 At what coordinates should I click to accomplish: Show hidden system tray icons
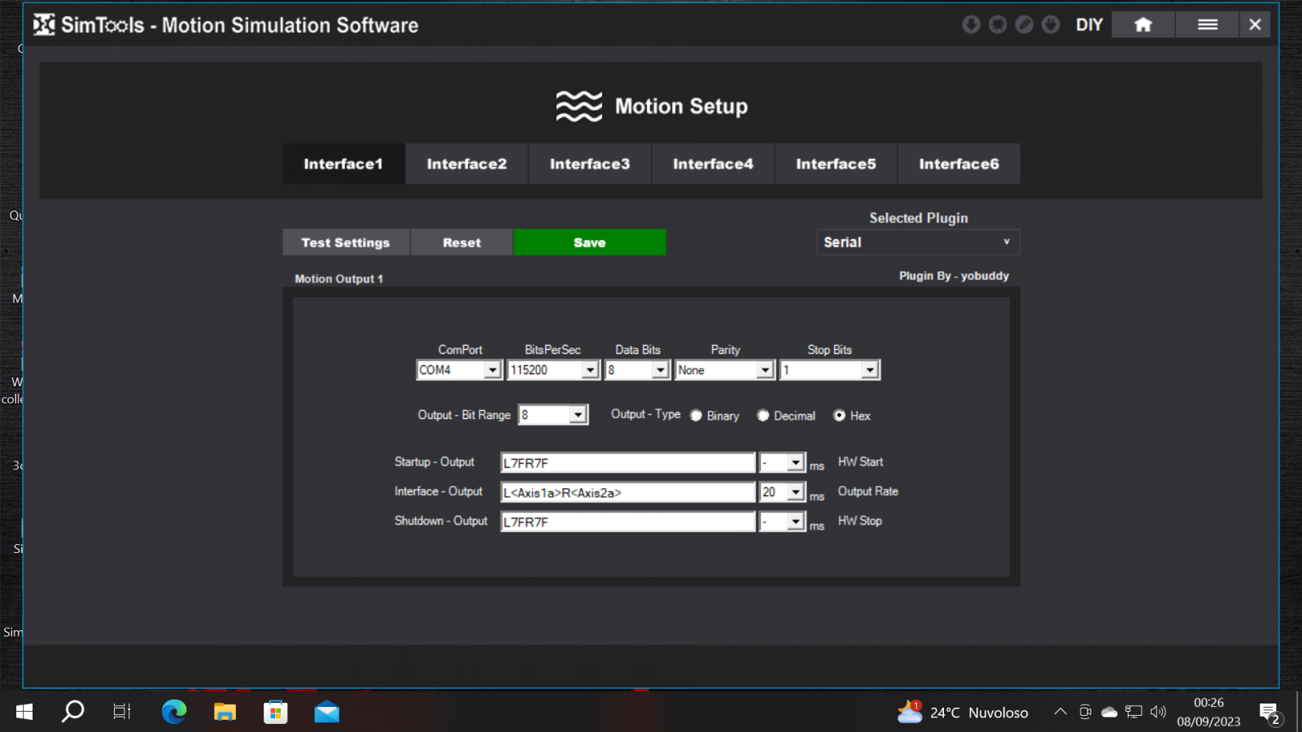[x=1060, y=712]
